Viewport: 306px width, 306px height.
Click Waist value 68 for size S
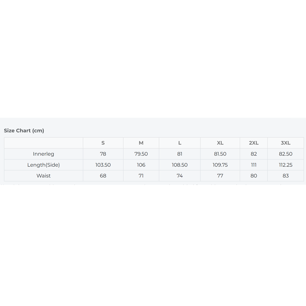tap(103, 176)
